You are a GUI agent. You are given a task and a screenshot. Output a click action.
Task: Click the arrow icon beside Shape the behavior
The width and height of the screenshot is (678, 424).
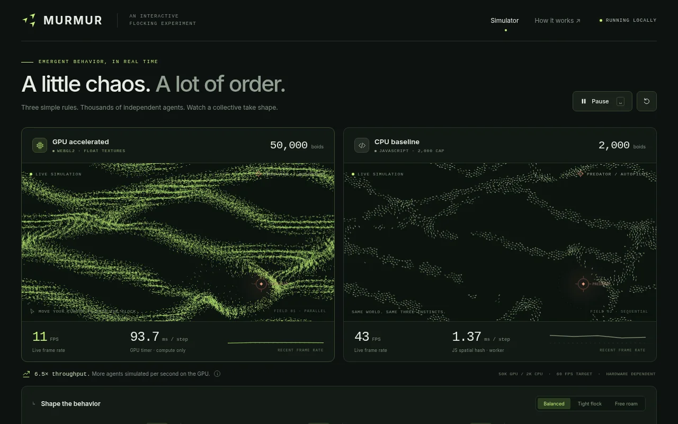pyautogui.click(x=34, y=404)
